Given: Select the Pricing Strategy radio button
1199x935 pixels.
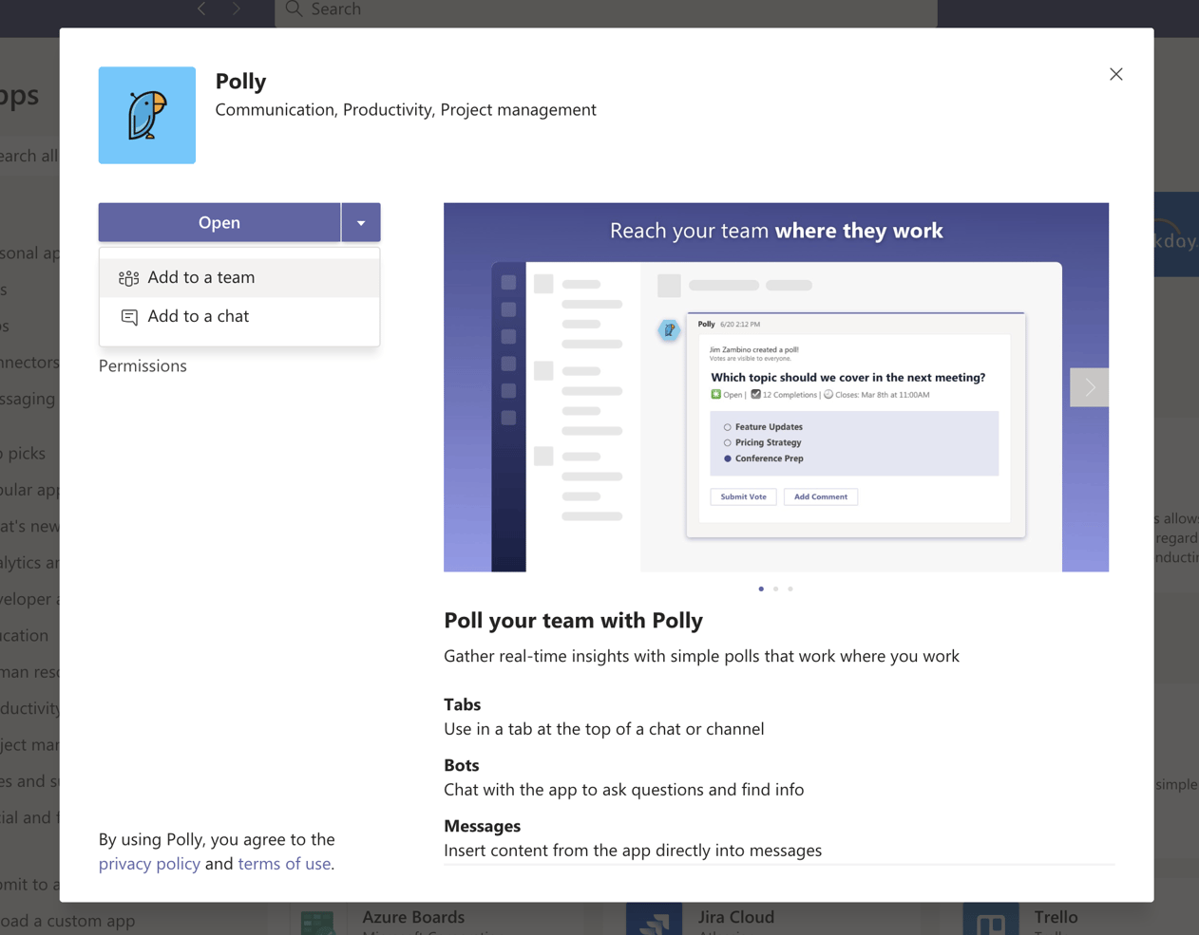Looking at the screenshot, I should point(727,442).
